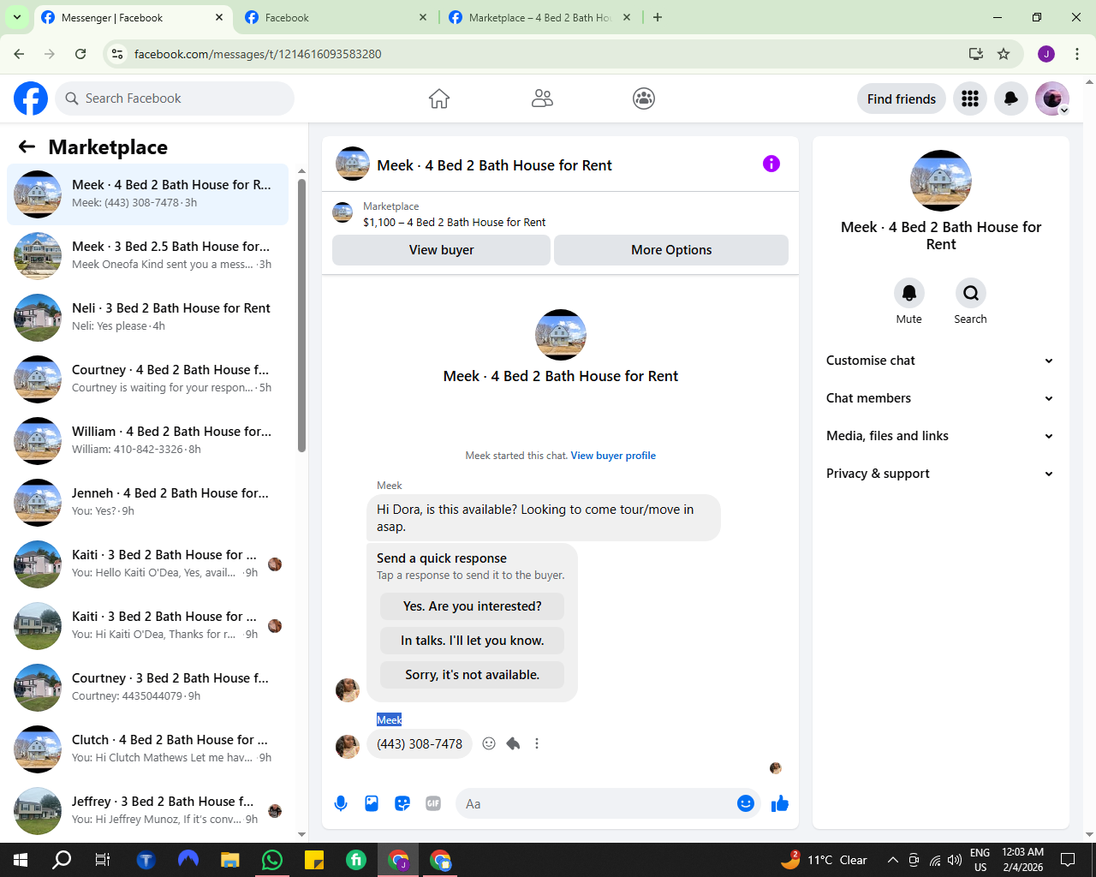Open Meek · 3 Bed 2.5 Bath House conversation
Viewport: 1096px width, 877px height.
pyautogui.click(x=147, y=256)
